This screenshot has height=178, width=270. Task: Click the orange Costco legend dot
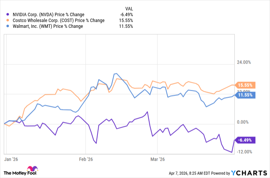(9, 21)
